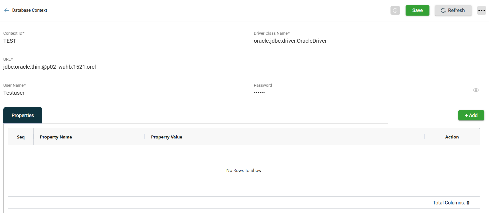Click the Driver Class Name field
Viewport: 489px width, 217px height.
coord(369,41)
